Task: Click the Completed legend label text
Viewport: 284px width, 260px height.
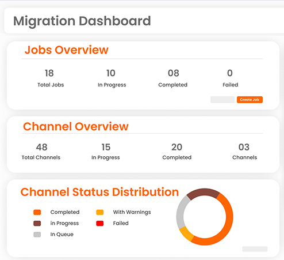Action: pos(65,212)
